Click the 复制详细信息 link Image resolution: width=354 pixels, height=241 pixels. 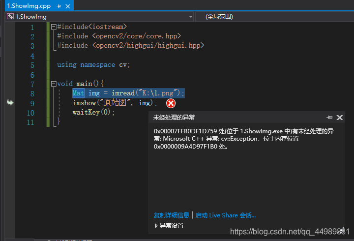172,215
